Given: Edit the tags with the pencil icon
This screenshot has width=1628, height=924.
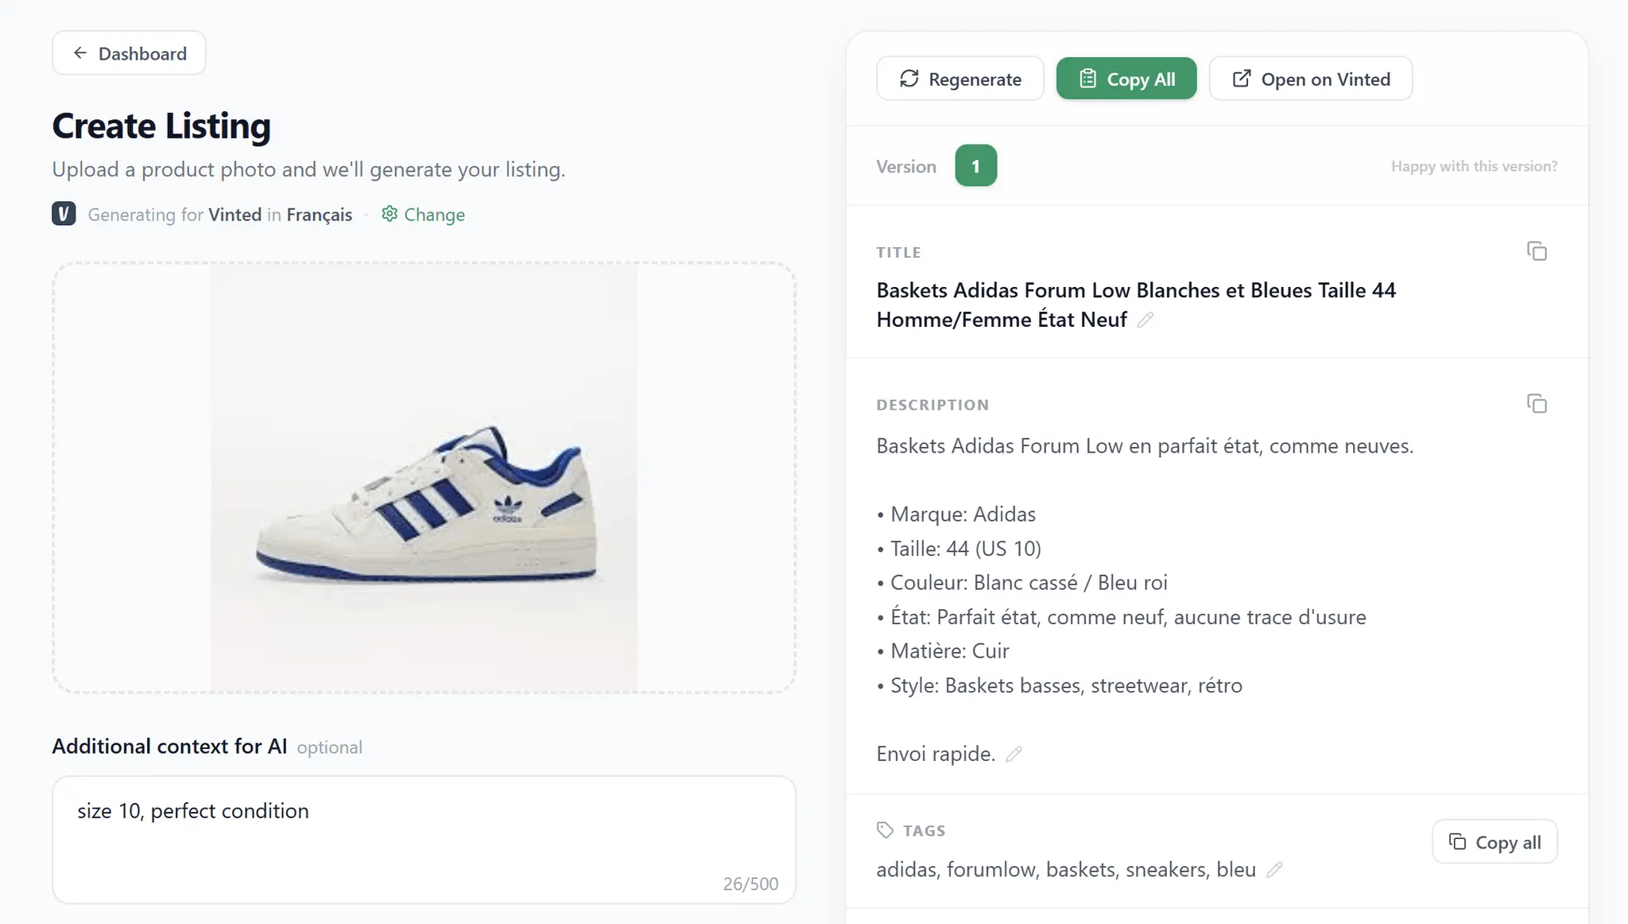Looking at the screenshot, I should tap(1274, 870).
